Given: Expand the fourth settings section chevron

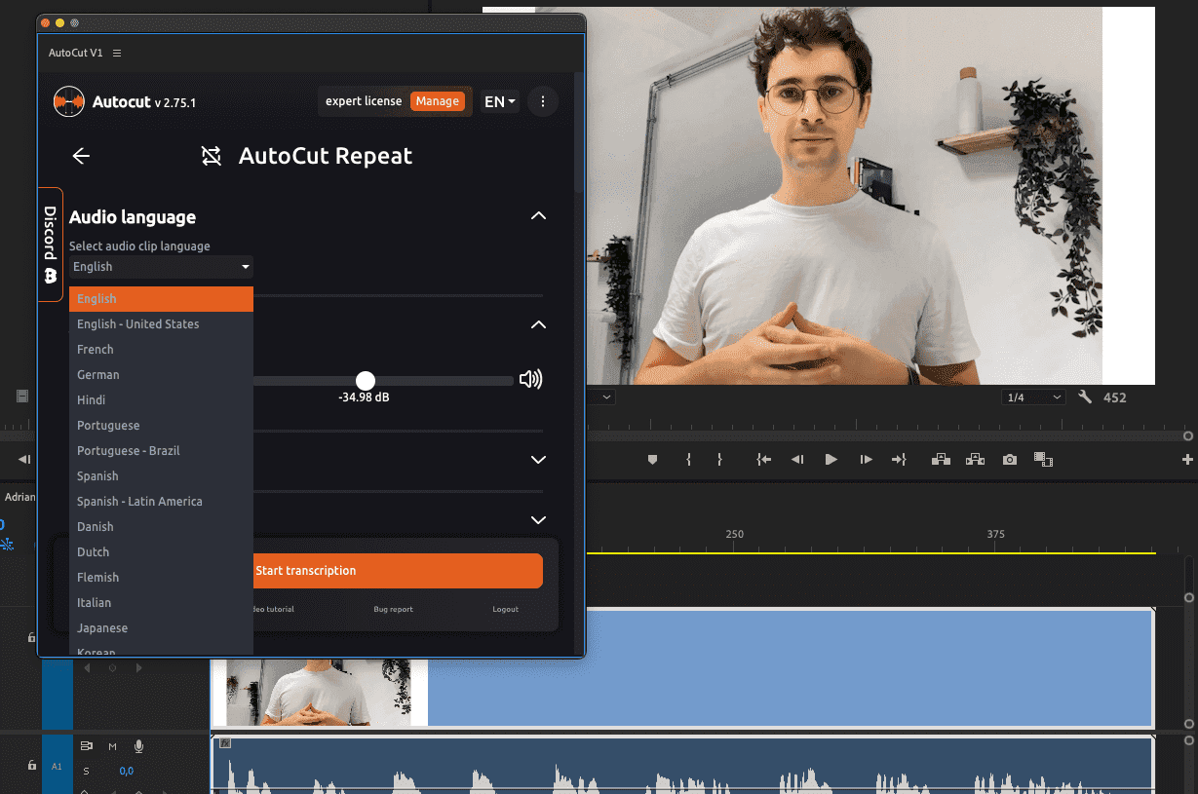Looking at the screenshot, I should (x=538, y=520).
